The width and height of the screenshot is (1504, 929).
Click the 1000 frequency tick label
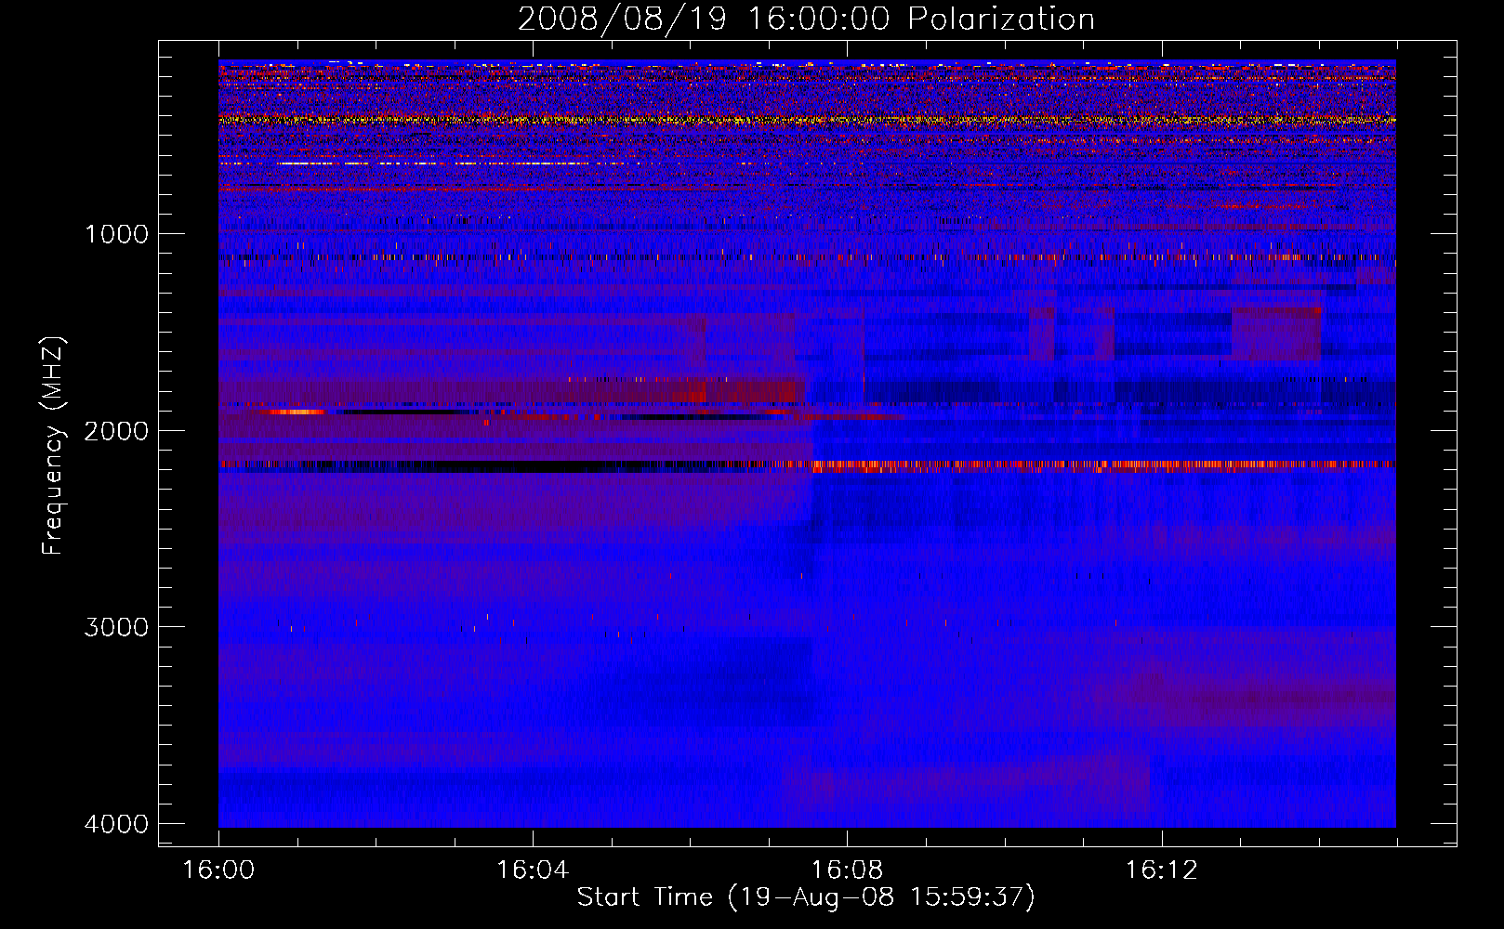(116, 233)
